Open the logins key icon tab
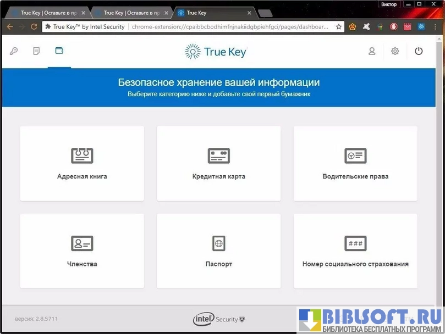Image resolution: width=445 pixels, height=334 pixels. [x=14, y=51]
